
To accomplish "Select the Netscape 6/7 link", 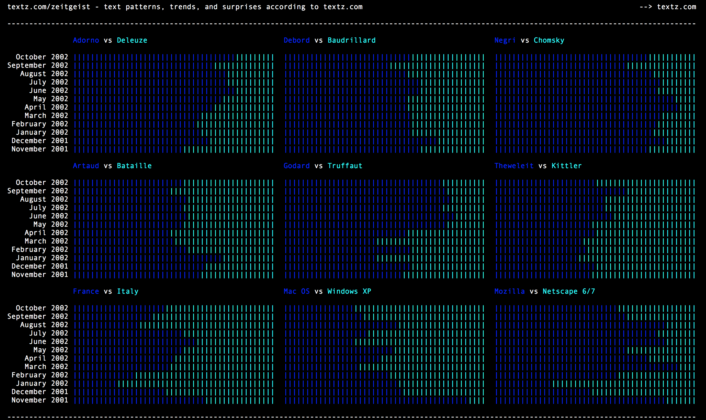I will click(x=569, y=291).
